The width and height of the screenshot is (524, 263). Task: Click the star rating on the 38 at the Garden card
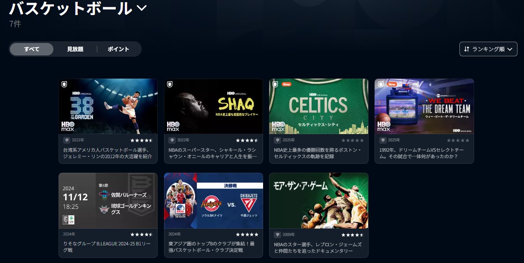tap(142, 141)
